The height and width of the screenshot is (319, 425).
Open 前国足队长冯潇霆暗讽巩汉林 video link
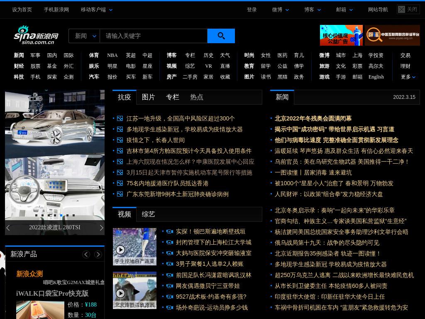point(214,275)
